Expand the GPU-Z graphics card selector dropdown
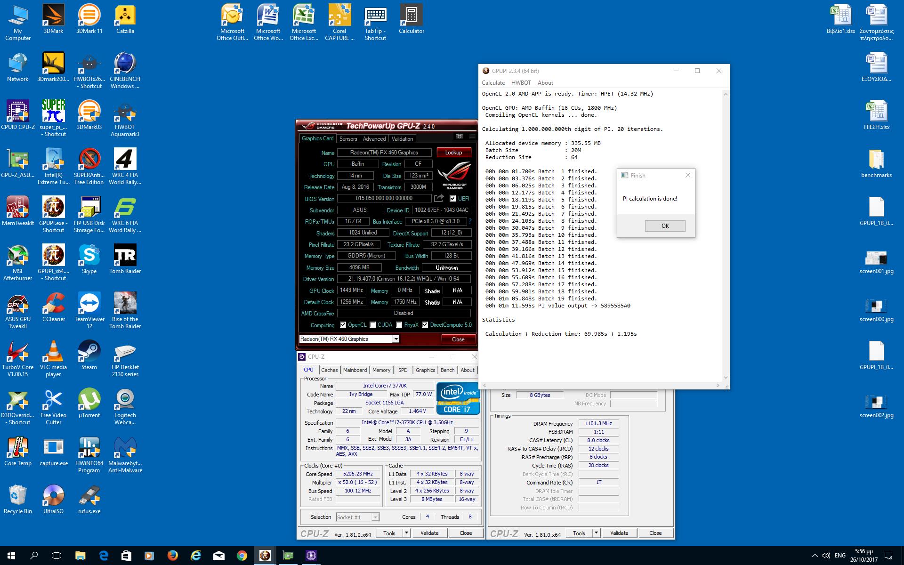 coord(396,339)
